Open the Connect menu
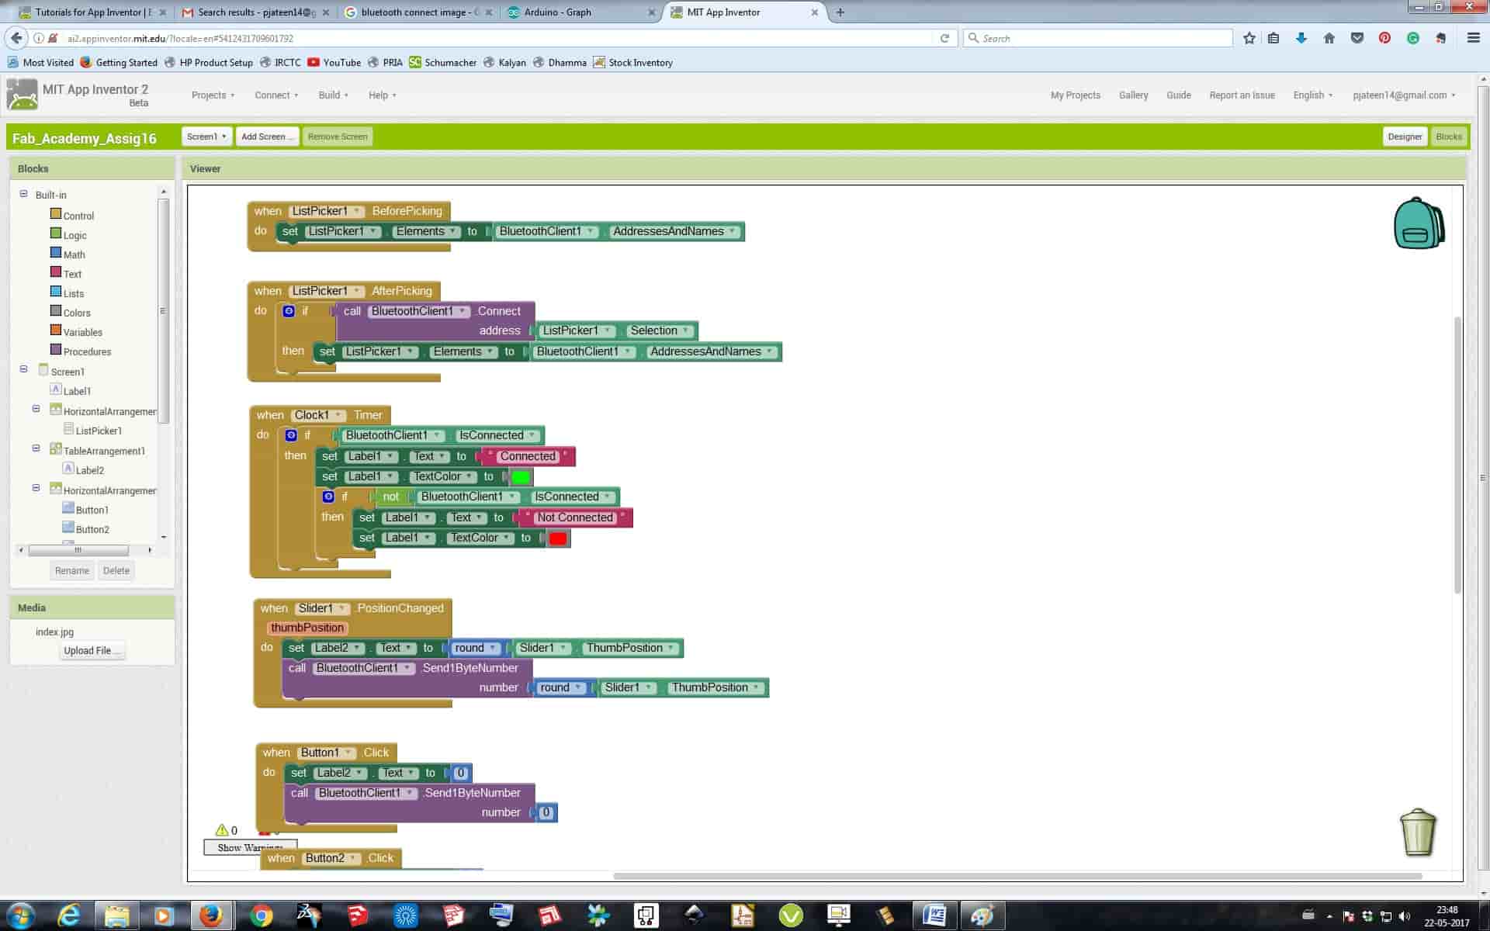Viewport: 1490px width, 931px height. pyautogui.click(x=276, y=95)
